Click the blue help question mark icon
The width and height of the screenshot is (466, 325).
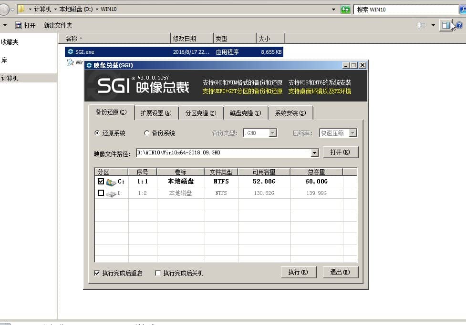click(x=460, y=25)
